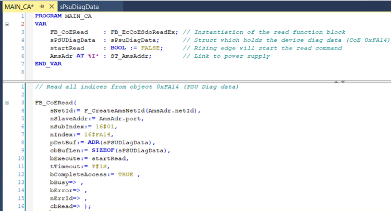Click ADR(sPSUDiagData) in pDstBuf line
The width and height of the screenshot is (391, 211).
[119, 143]
